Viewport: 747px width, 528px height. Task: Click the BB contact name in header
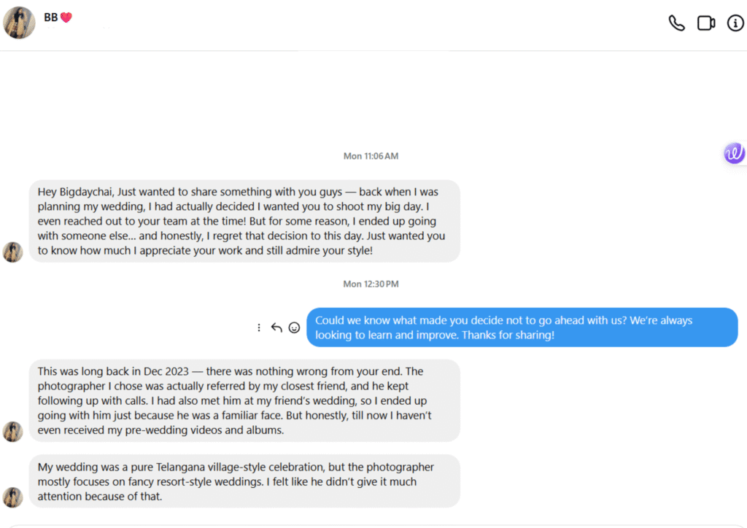point(50,18)
